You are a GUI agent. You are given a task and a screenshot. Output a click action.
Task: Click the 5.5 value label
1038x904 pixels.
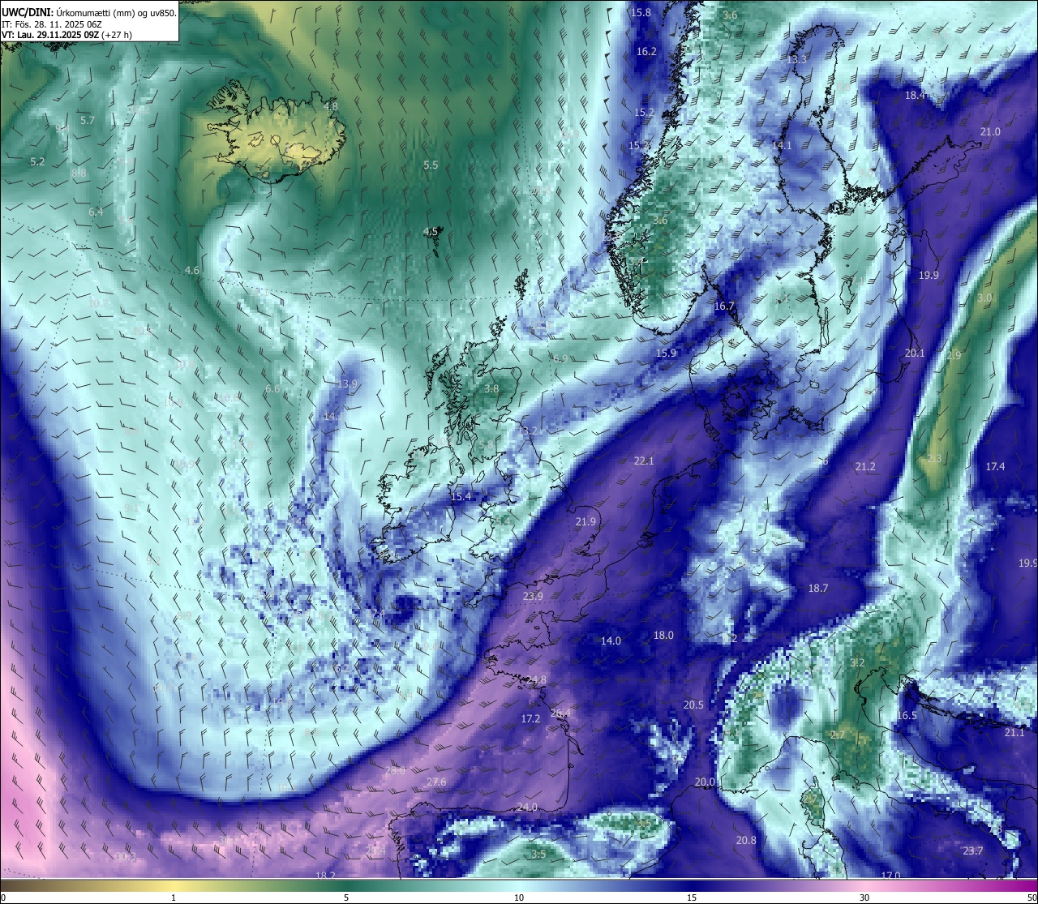[x=431, y=165]
